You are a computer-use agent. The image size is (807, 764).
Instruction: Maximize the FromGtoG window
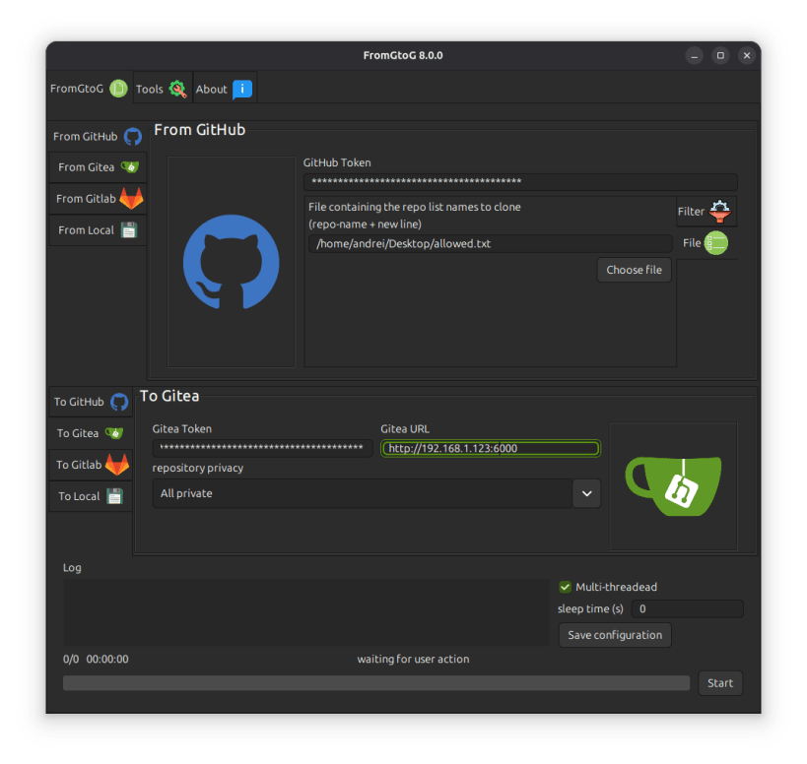click(x=720, y=55)
